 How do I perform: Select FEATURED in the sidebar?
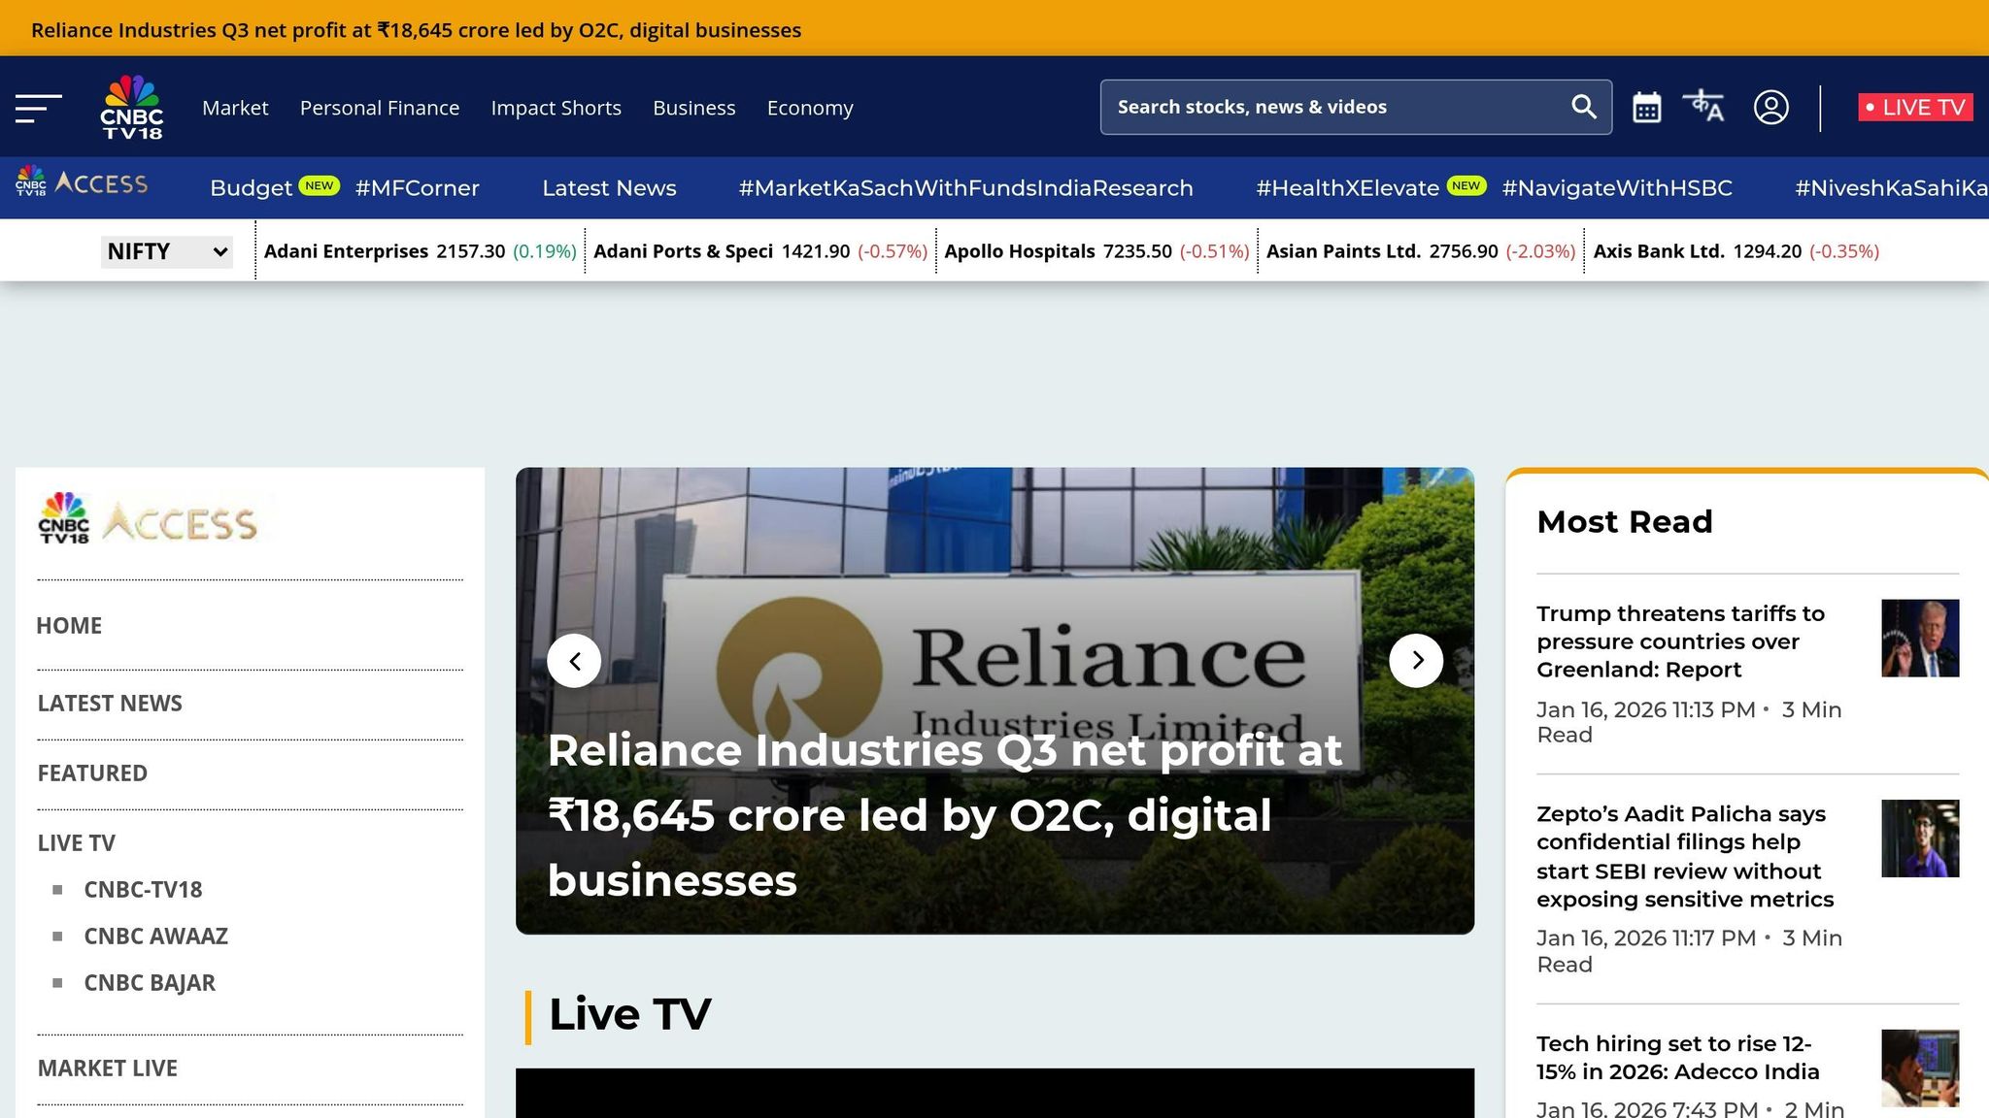point(92,773)
